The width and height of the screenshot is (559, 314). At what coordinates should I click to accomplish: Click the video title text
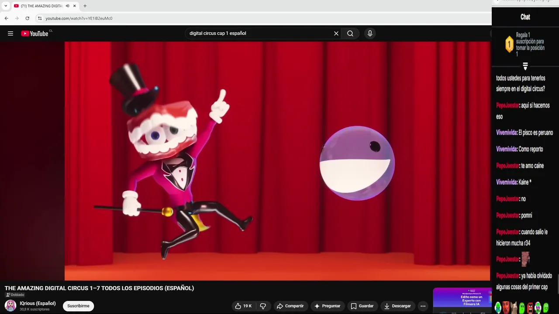tap(99, 288)
